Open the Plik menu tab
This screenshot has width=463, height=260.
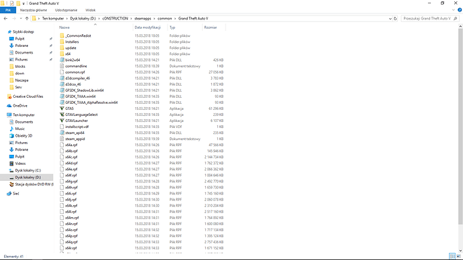8,10
